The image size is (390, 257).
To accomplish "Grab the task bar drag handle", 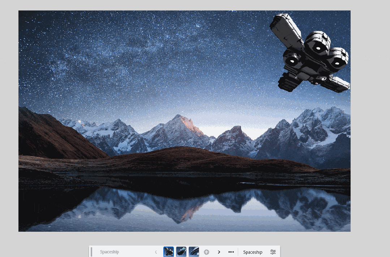I will click(91, 252).
